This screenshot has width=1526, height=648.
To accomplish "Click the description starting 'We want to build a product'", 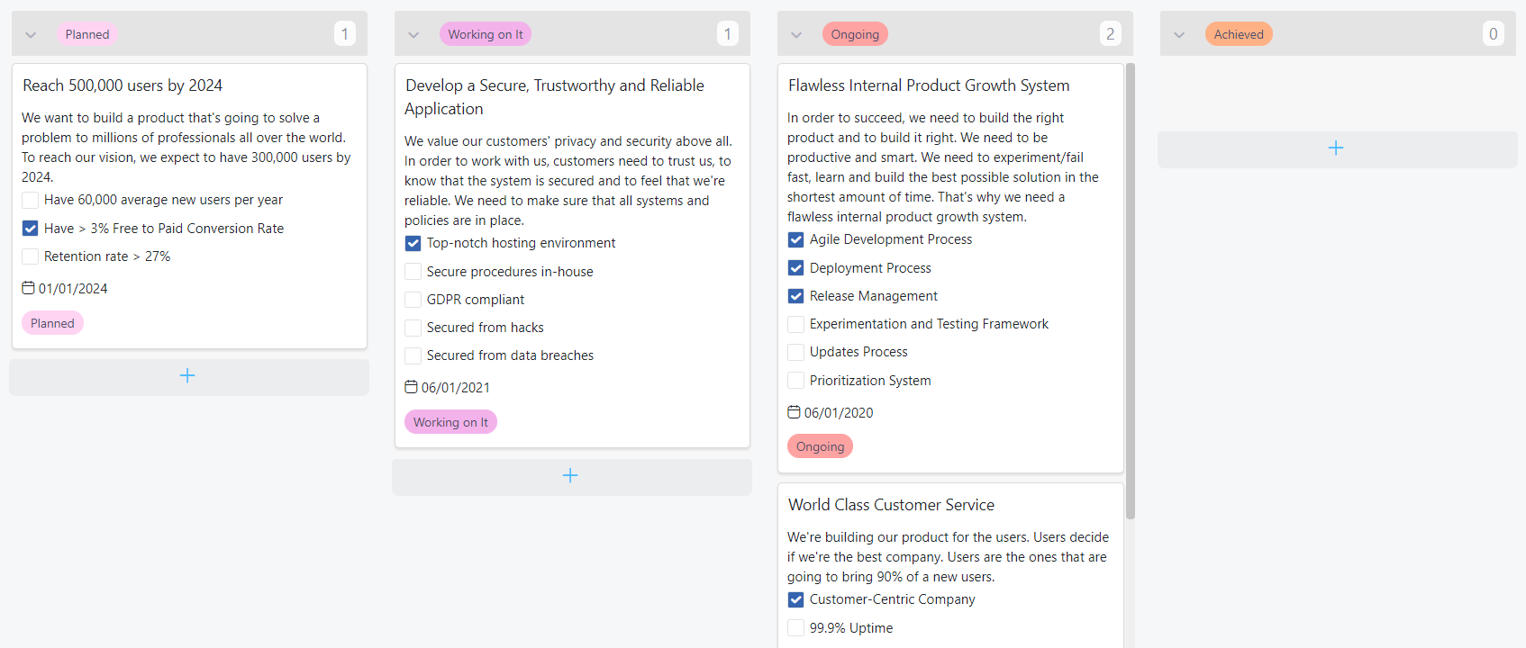I will click(x=186, y=148).
